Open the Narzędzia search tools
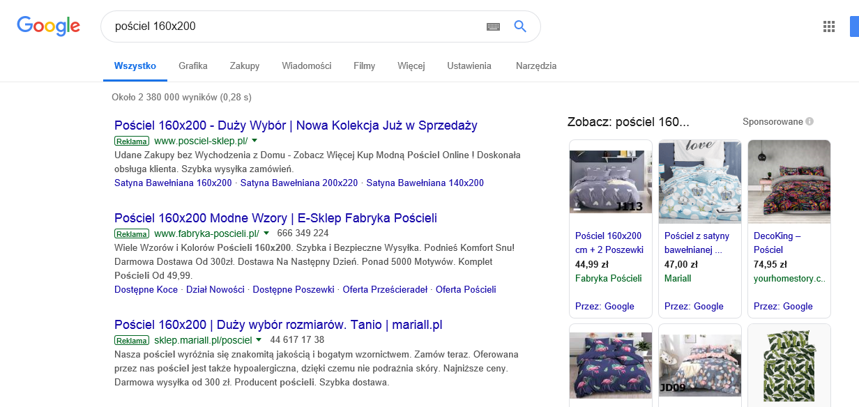The height and width of the screenshot is (407, 859). click(x=536, y=66)
